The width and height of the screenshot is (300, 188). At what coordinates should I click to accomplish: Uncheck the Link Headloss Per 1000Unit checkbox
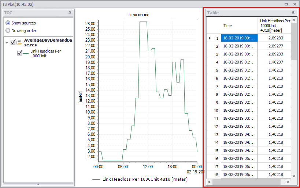point(19,53)
